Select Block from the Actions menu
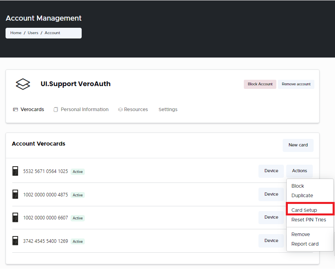 point(297,186)
